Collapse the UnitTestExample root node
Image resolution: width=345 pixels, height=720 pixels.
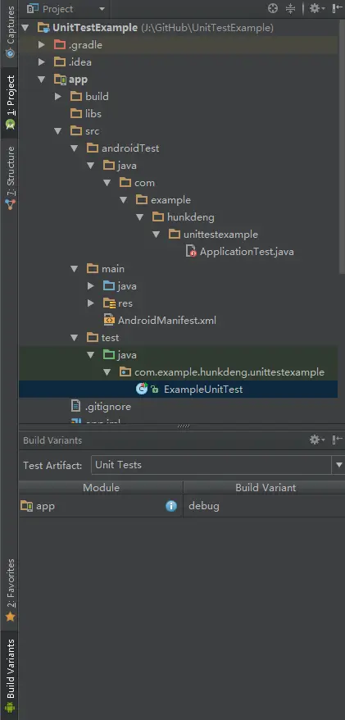tap(25, 28)
